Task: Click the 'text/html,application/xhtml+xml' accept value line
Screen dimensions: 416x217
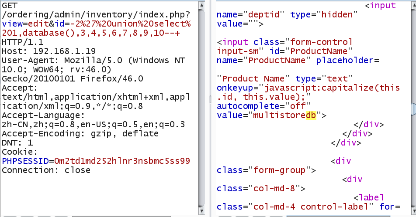Action: coord(96,97)
